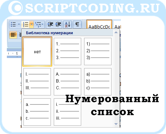Select uppercase A. B. C. format
The image size is (166, 134).
click(x=67, y=82)
